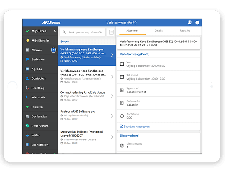Open the Declaraties receipt icon
This screenshot has width=225, height=169.
point(27,116)
